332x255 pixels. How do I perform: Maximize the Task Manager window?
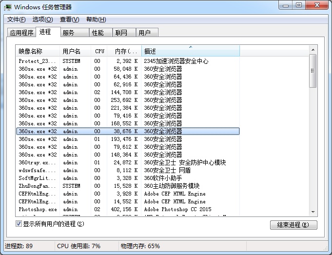299,5
